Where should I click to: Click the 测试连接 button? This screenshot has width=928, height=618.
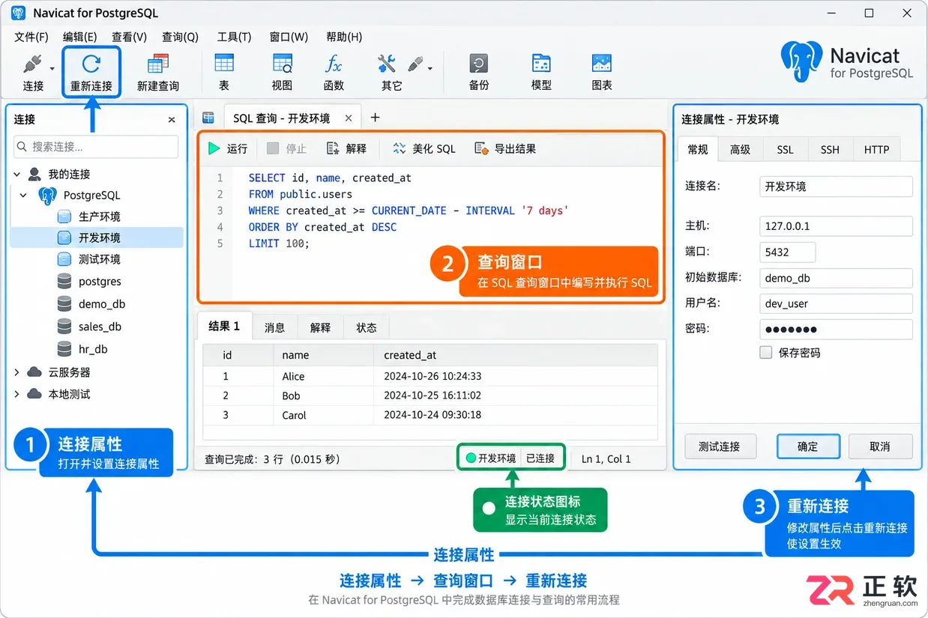tap(720, 446)
